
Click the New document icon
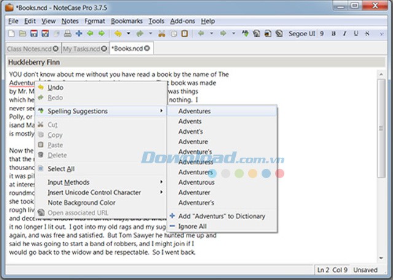point(11,33)
